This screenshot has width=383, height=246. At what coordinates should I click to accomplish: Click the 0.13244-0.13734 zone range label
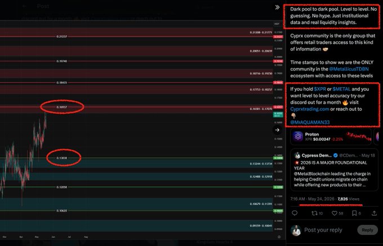pyautogui.click(x=261, y=164)
